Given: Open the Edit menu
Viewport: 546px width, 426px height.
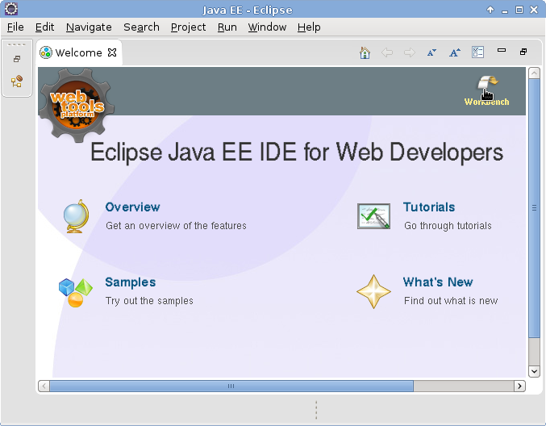Looking at the screenshot, I should pyautogui.click(x=44, y=27).
